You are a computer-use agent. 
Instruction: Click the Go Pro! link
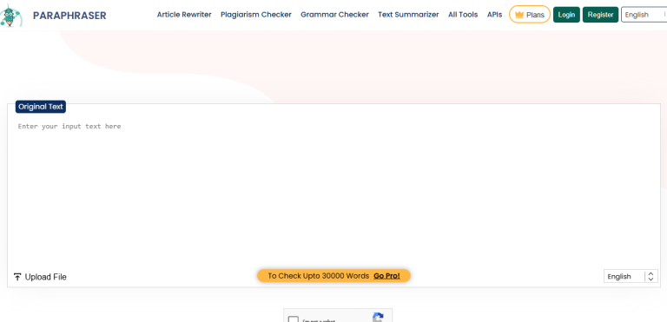coord(386,276)
